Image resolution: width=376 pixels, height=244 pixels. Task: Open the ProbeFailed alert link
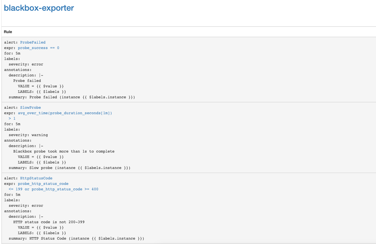coord(33,42)
